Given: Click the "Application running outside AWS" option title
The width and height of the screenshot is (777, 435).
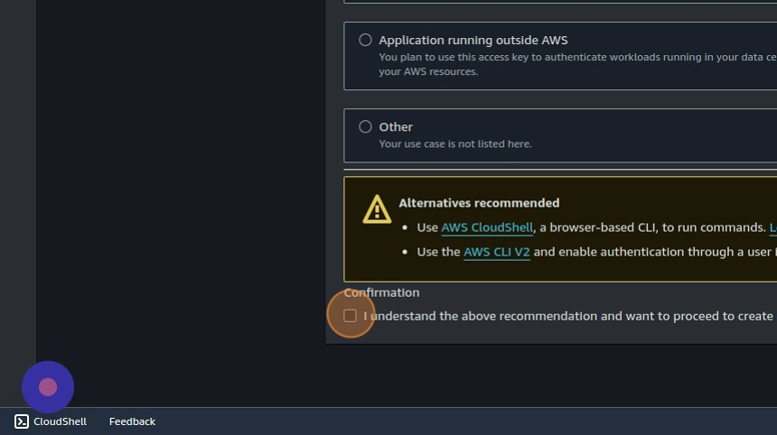Looking at the screenshot, I should (x=473, y=41).
